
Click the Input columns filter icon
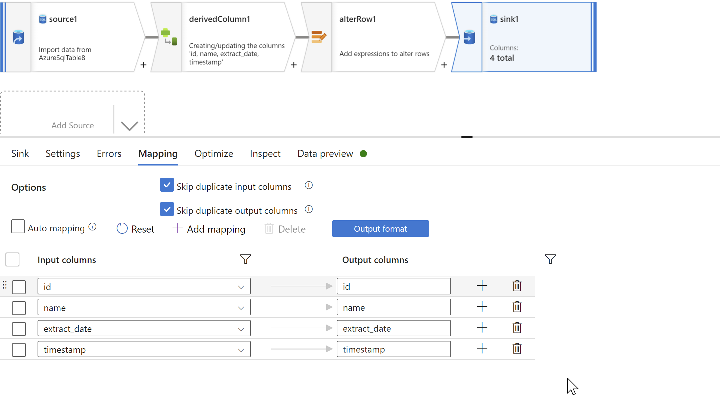point(245,259)
